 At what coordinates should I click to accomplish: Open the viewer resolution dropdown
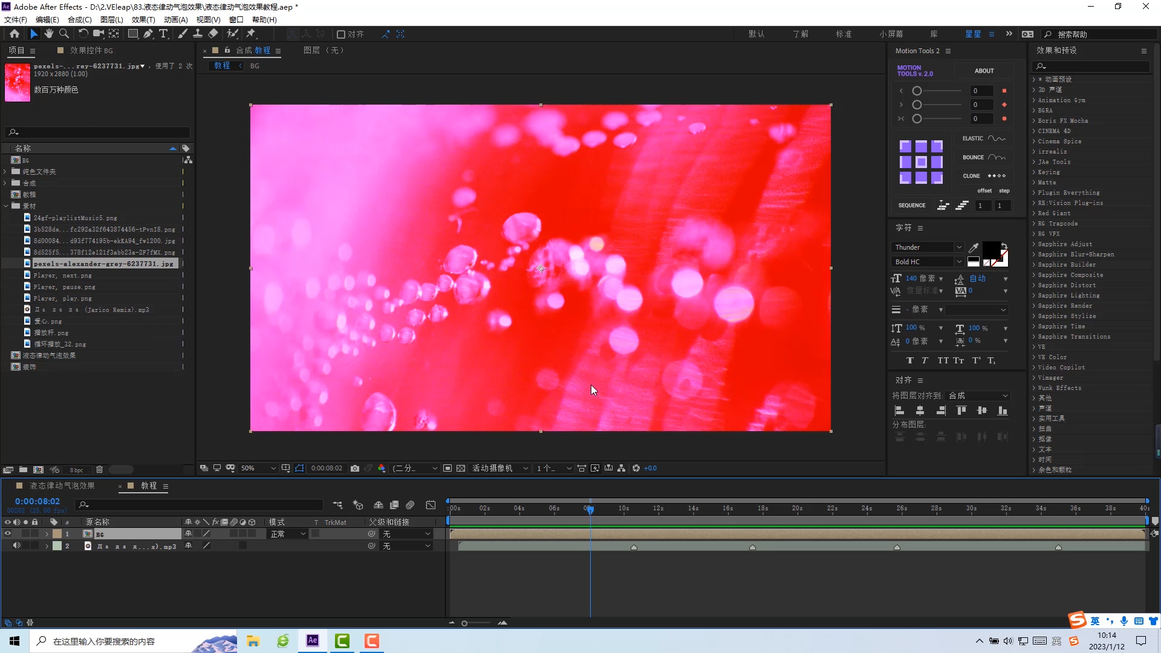click(415, 468)
